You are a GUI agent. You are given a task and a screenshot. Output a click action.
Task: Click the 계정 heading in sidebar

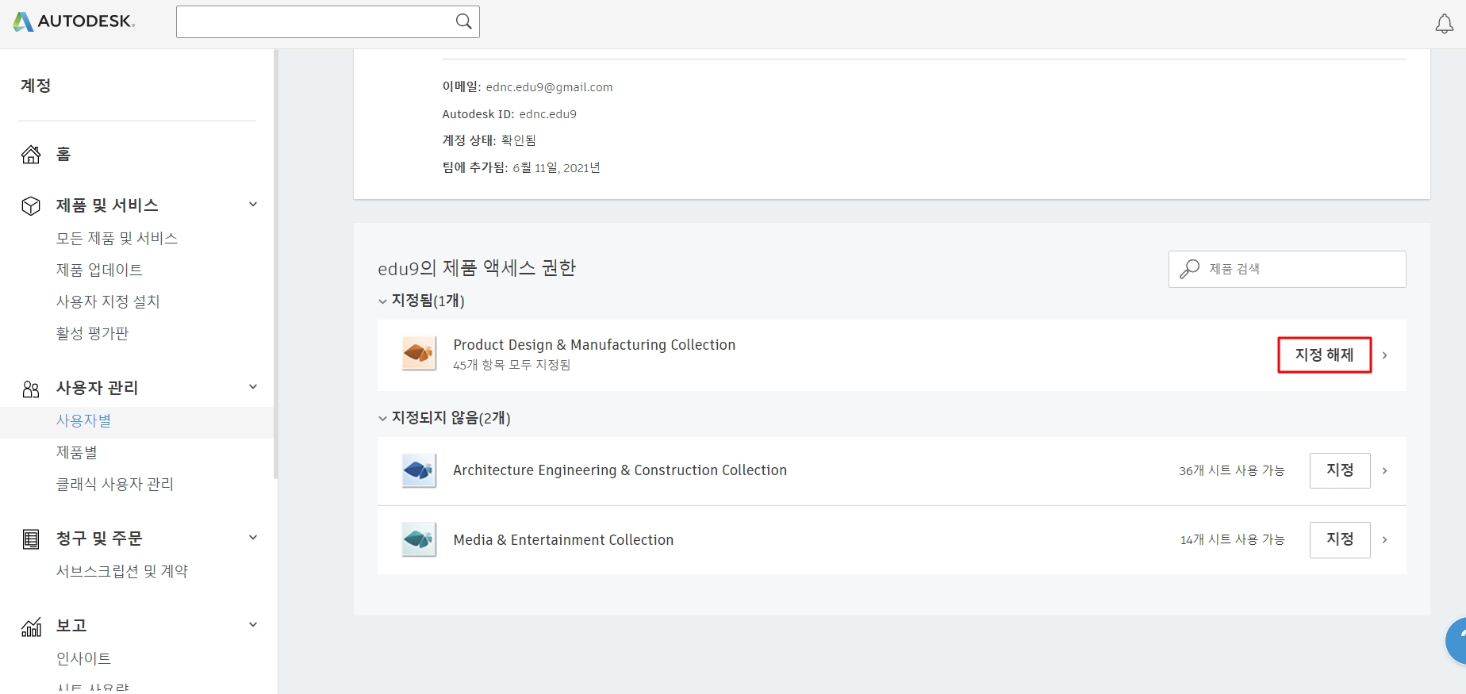(x=36, y=86)
